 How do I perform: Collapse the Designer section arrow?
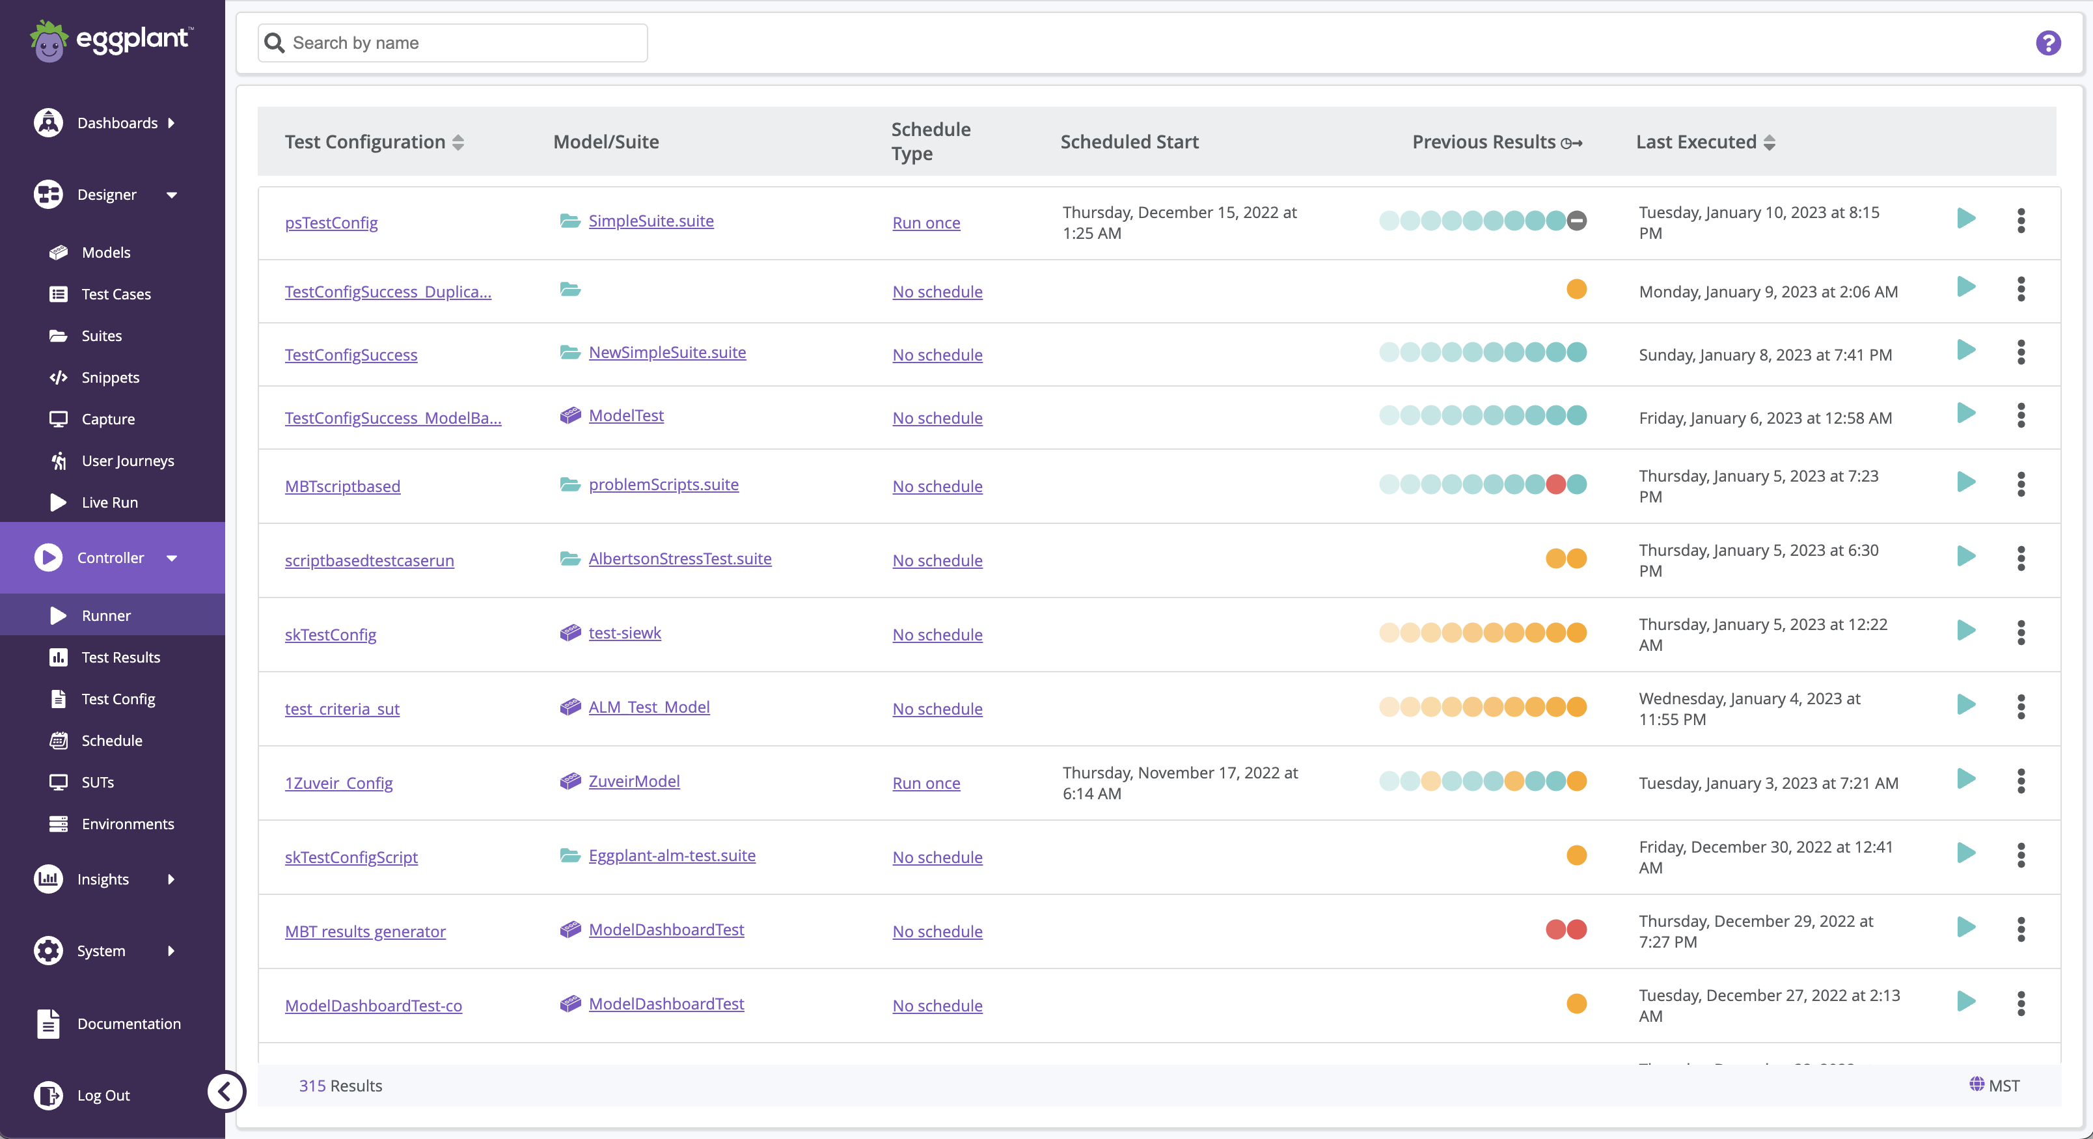coord(171,195)
